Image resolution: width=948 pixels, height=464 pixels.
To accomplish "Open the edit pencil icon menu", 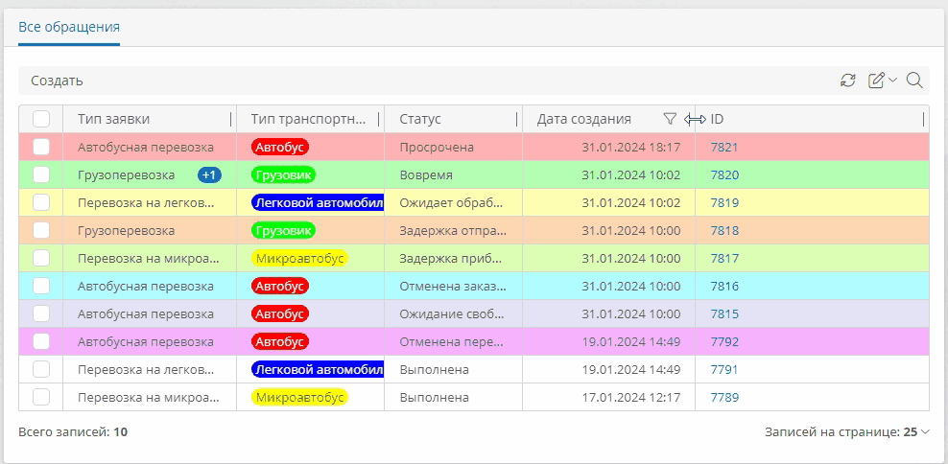I will click(876, 81).
